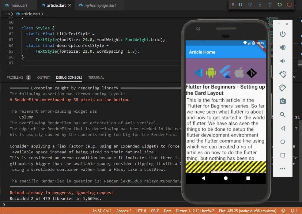302x214 pixels.
Task: Click the Step Over debug icon
Action: (x=250, y=5)
